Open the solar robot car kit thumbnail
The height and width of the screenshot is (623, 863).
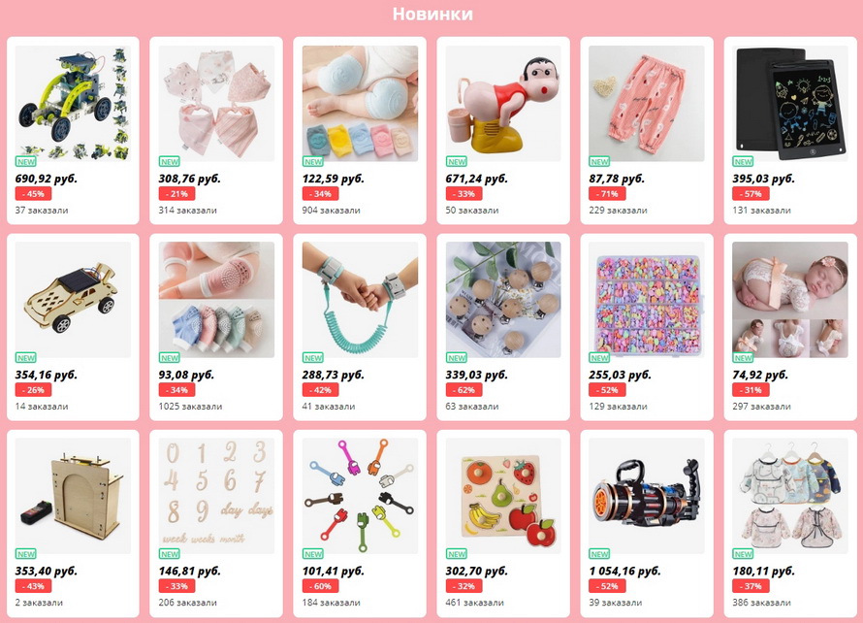(x=73, y=104)
